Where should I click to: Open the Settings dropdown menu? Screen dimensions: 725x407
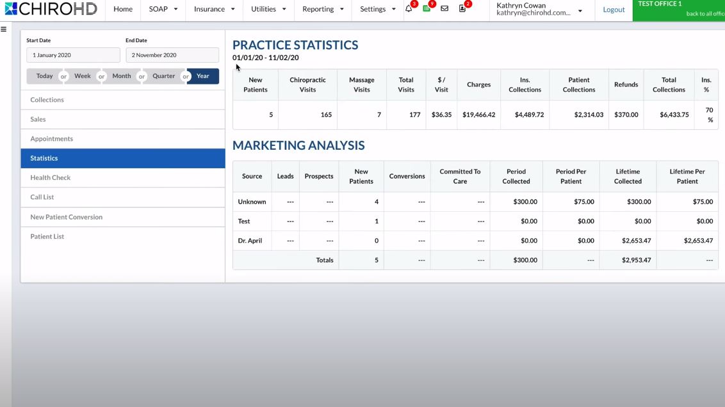[x=377, y=9]
